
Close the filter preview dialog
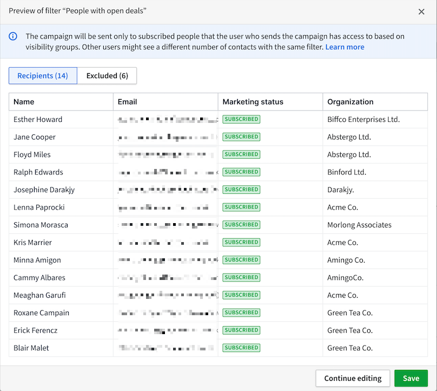pos(421,11)
